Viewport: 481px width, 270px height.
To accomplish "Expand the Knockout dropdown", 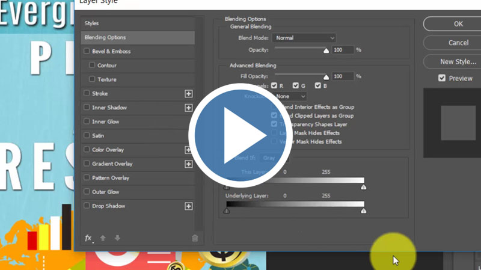I will click(x=291, y=96).
